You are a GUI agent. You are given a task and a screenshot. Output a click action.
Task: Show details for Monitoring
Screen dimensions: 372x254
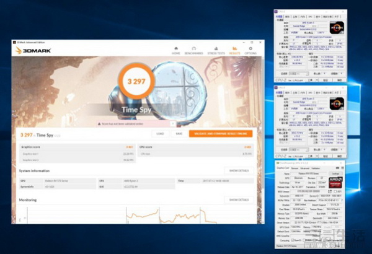click(239, 199)
